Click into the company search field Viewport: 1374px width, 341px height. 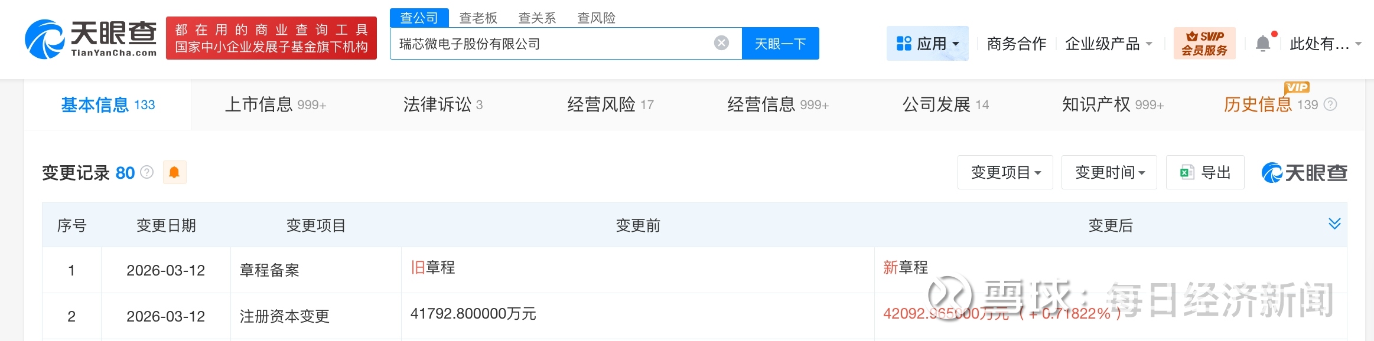(x=549, y=44)
